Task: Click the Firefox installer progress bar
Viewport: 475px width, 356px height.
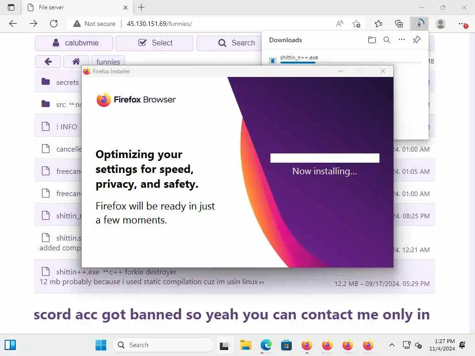Action: (325, 158)
